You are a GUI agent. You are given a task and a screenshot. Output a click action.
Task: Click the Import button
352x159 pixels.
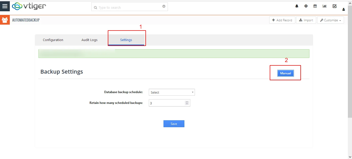[x=306, y=20]
